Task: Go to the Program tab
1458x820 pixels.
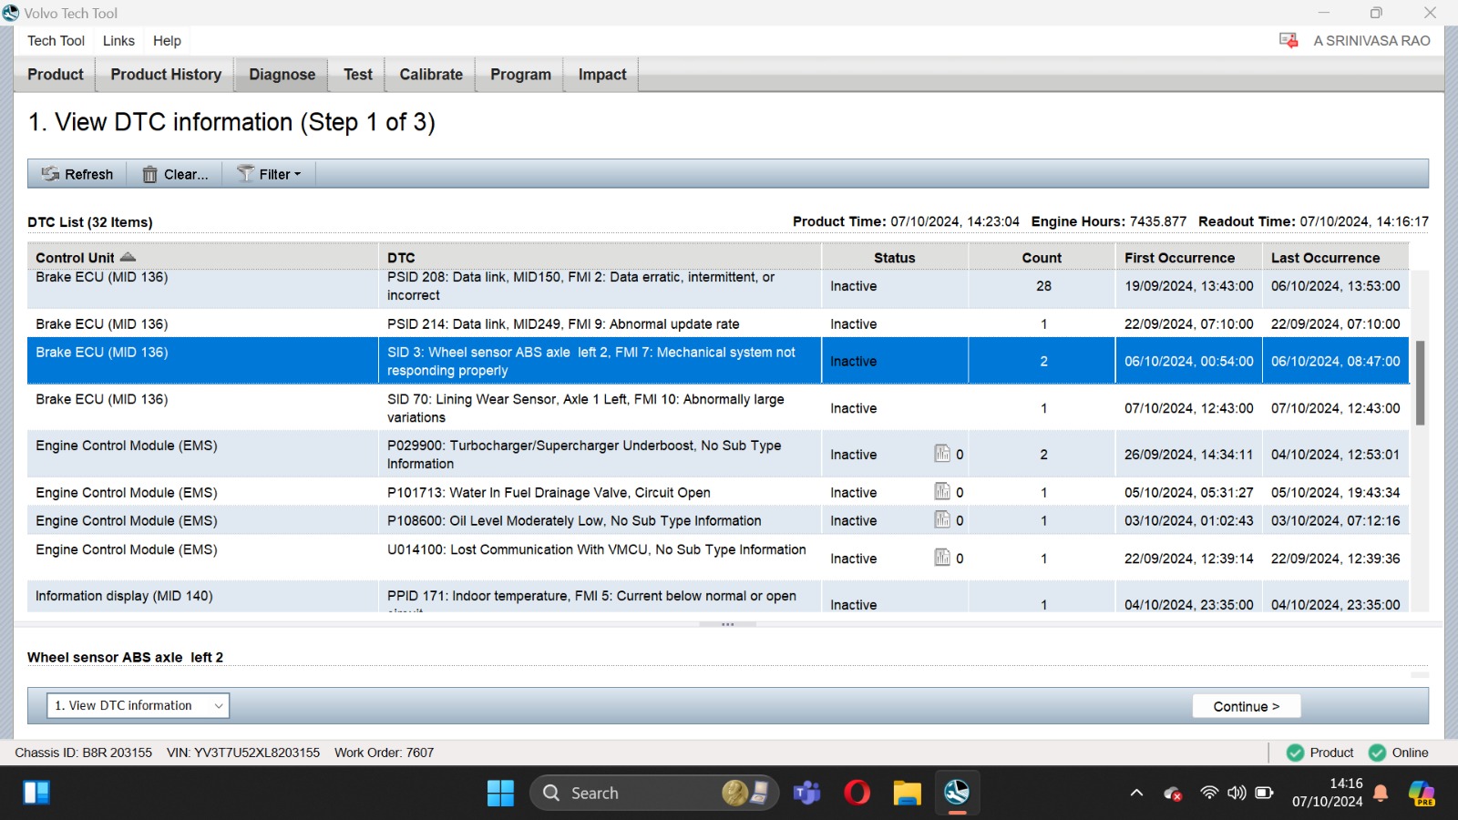Action: click(520, 75)
